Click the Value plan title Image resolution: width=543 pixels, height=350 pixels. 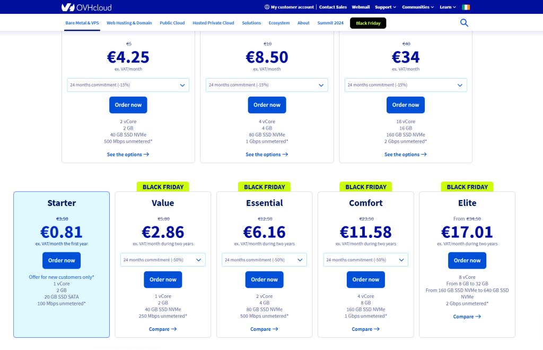(163, 203)
